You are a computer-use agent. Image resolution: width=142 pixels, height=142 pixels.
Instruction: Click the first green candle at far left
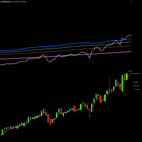[2, 132]
